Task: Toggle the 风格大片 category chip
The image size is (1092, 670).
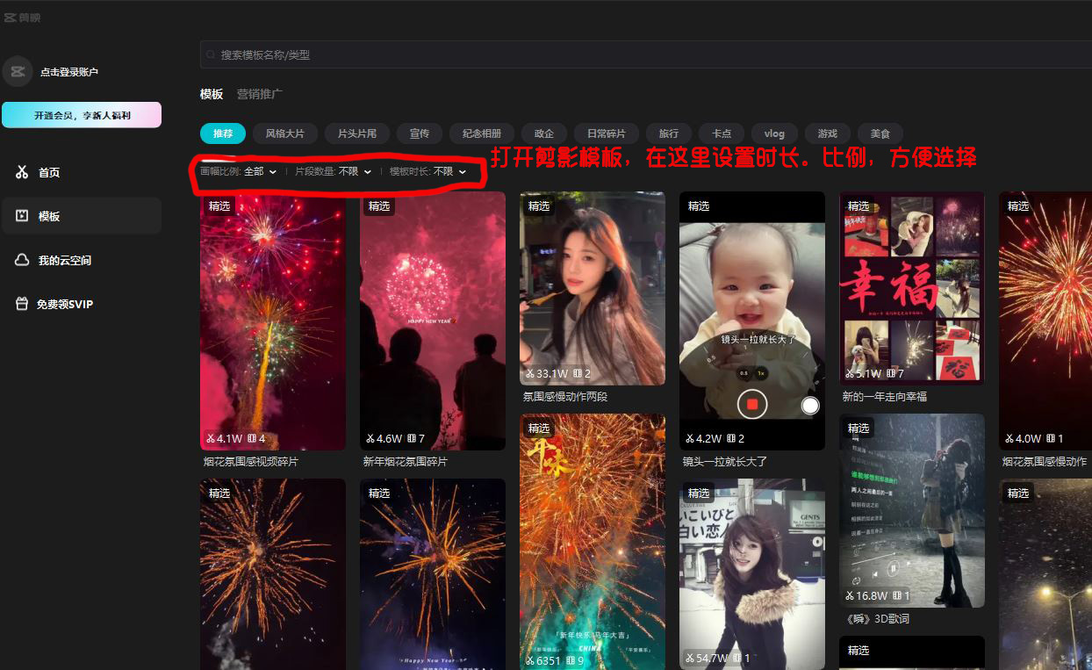Action: [284, 133]
